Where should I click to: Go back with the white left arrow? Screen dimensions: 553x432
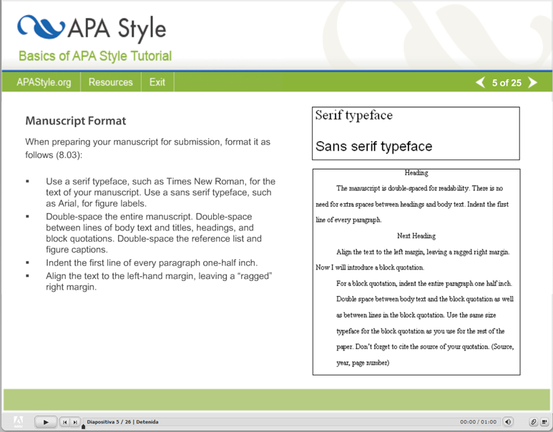click(480, 82)
